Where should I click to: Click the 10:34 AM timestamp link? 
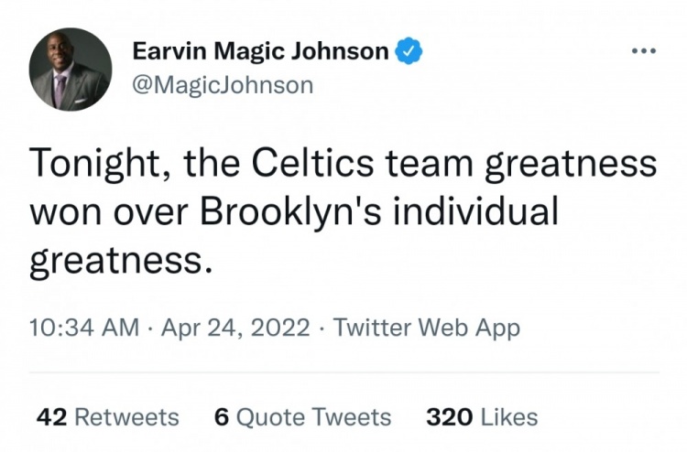point(84,328)
